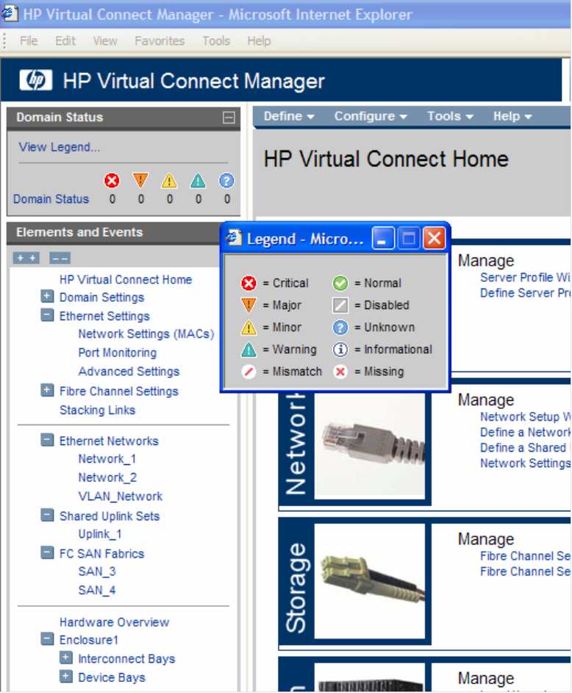Screen dimensions: 572x693
Task: Open the browser Tools menu
Action: 216,41
